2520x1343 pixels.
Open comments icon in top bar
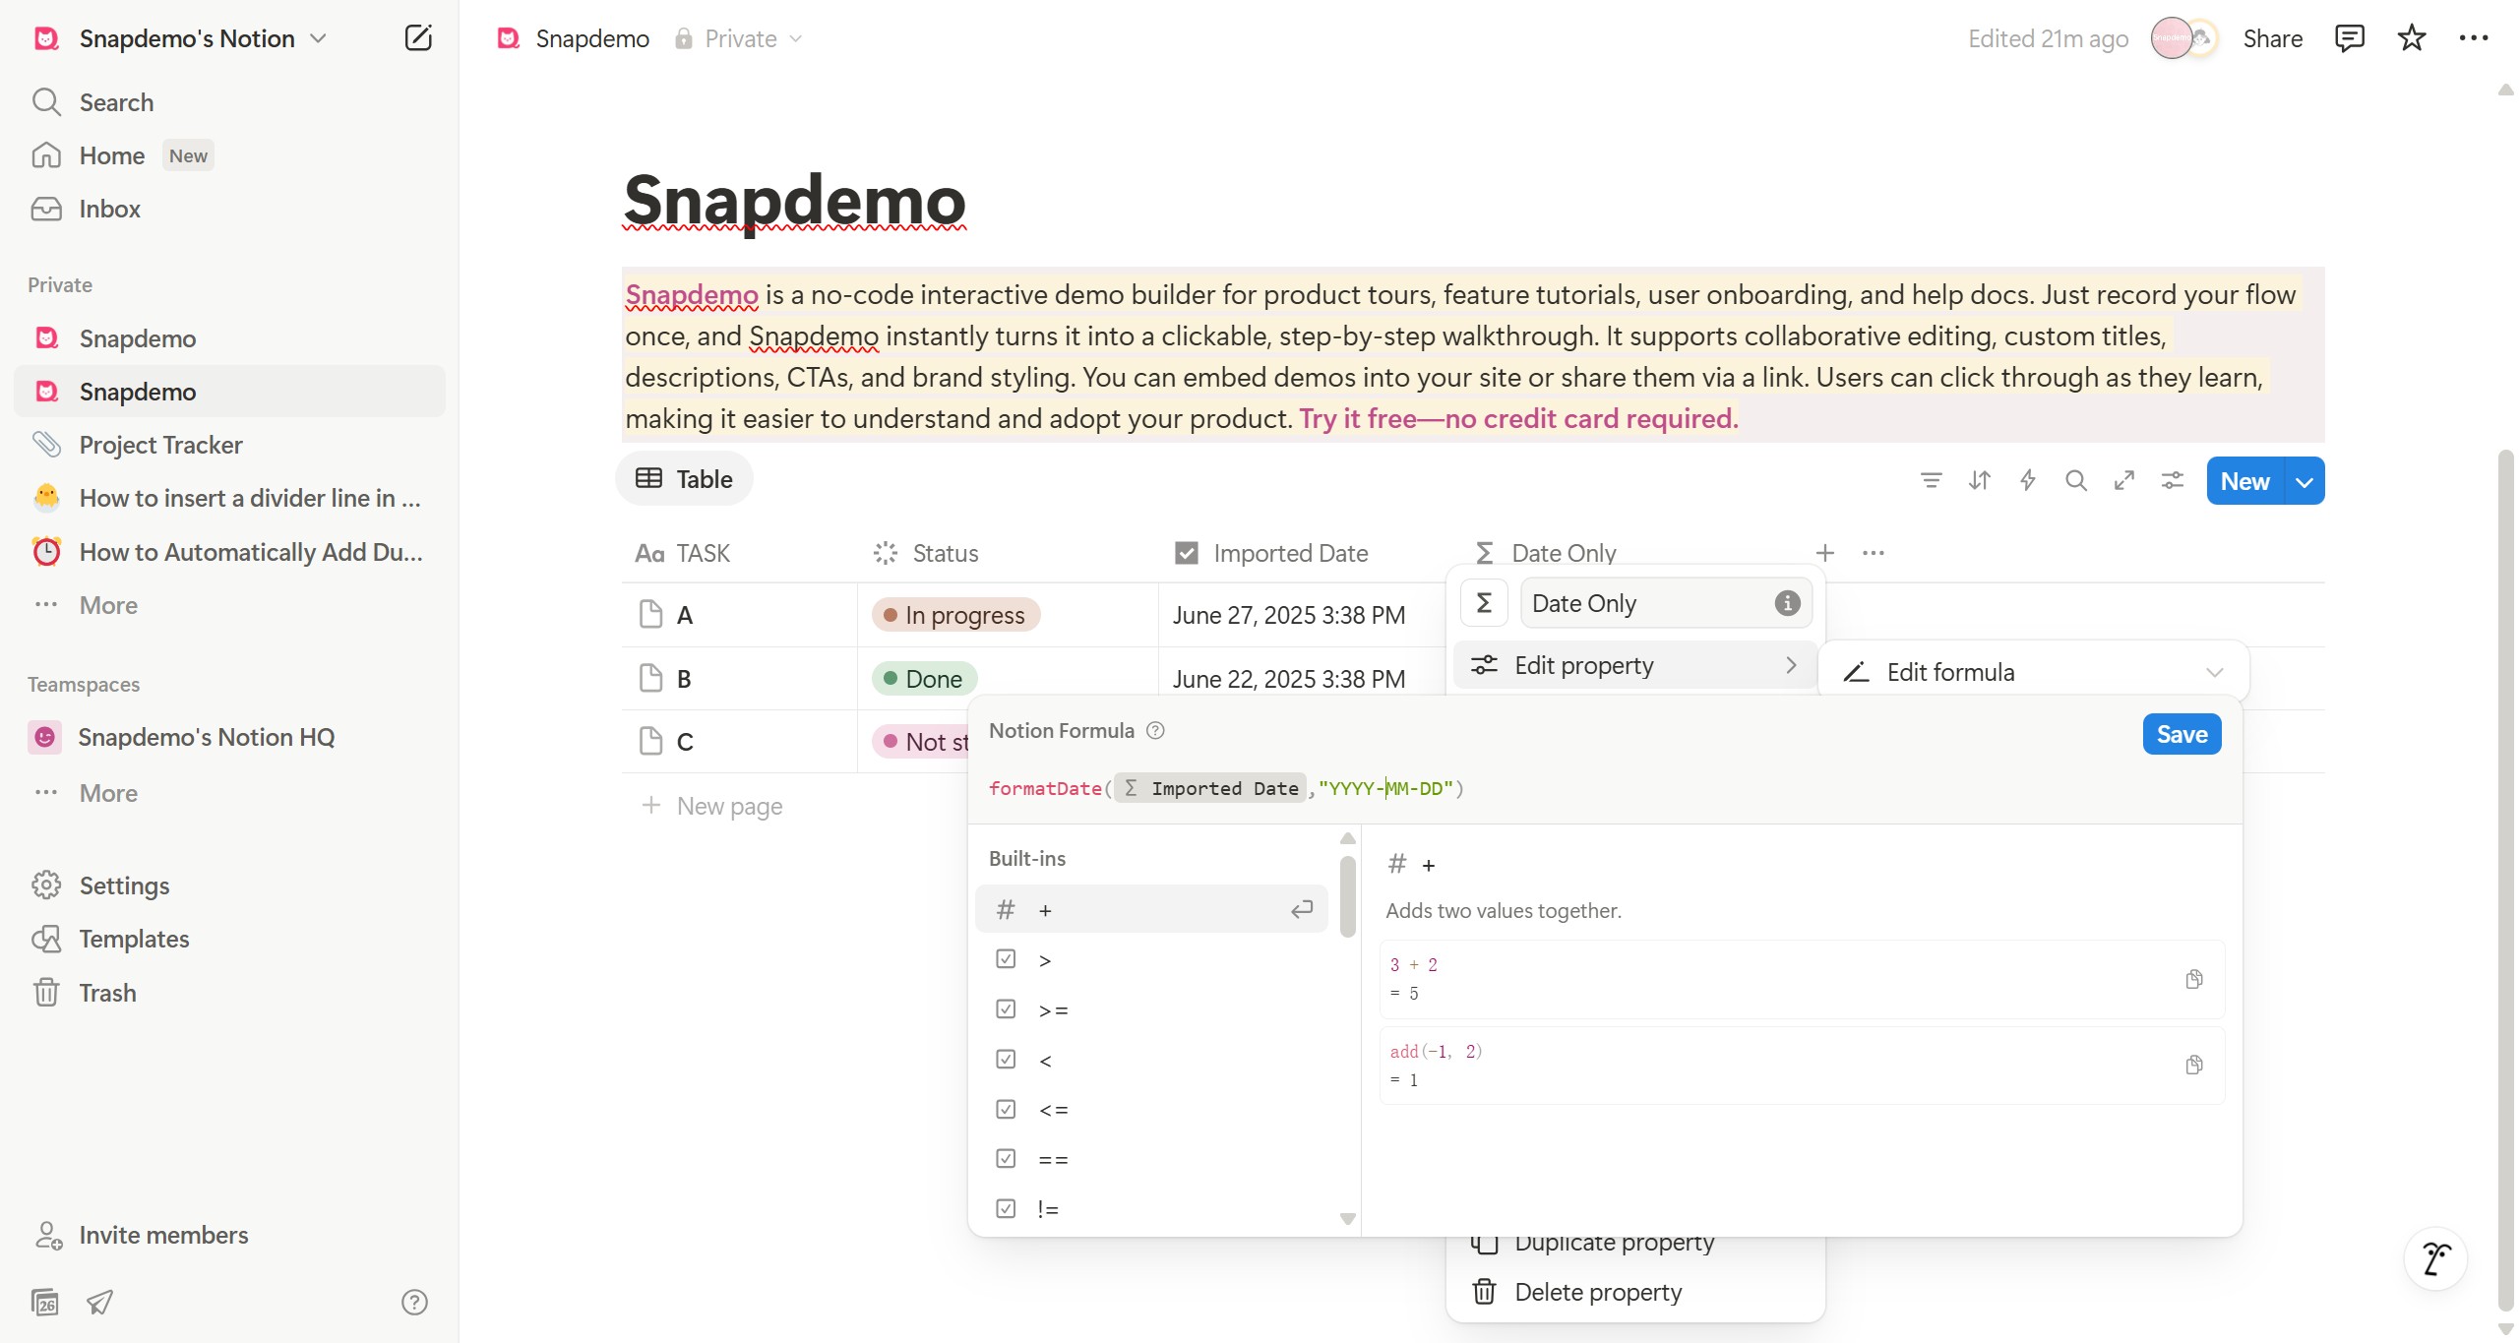(2349, 38)
